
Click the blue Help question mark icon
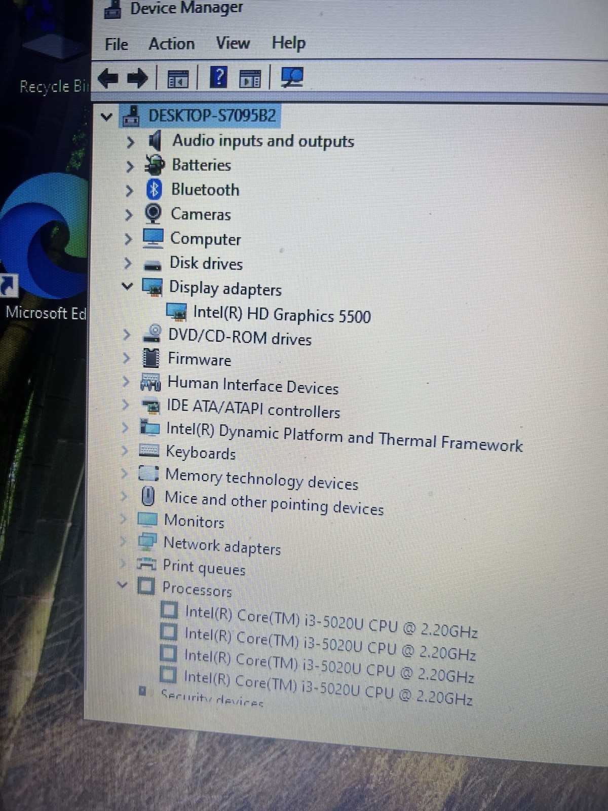coord(218,77)
